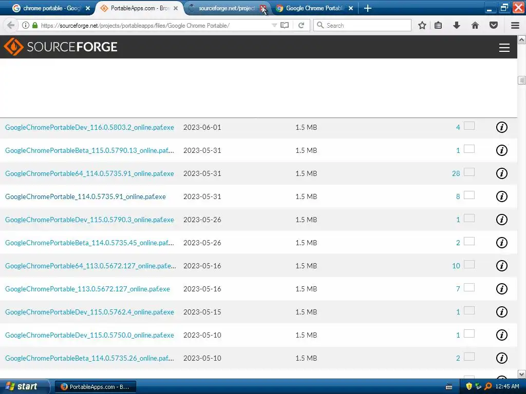Download GoogleChromePortable_114.0.5735.91_online.paf.exe
This screenshot has width=526, height=394.
pos(86,196)
